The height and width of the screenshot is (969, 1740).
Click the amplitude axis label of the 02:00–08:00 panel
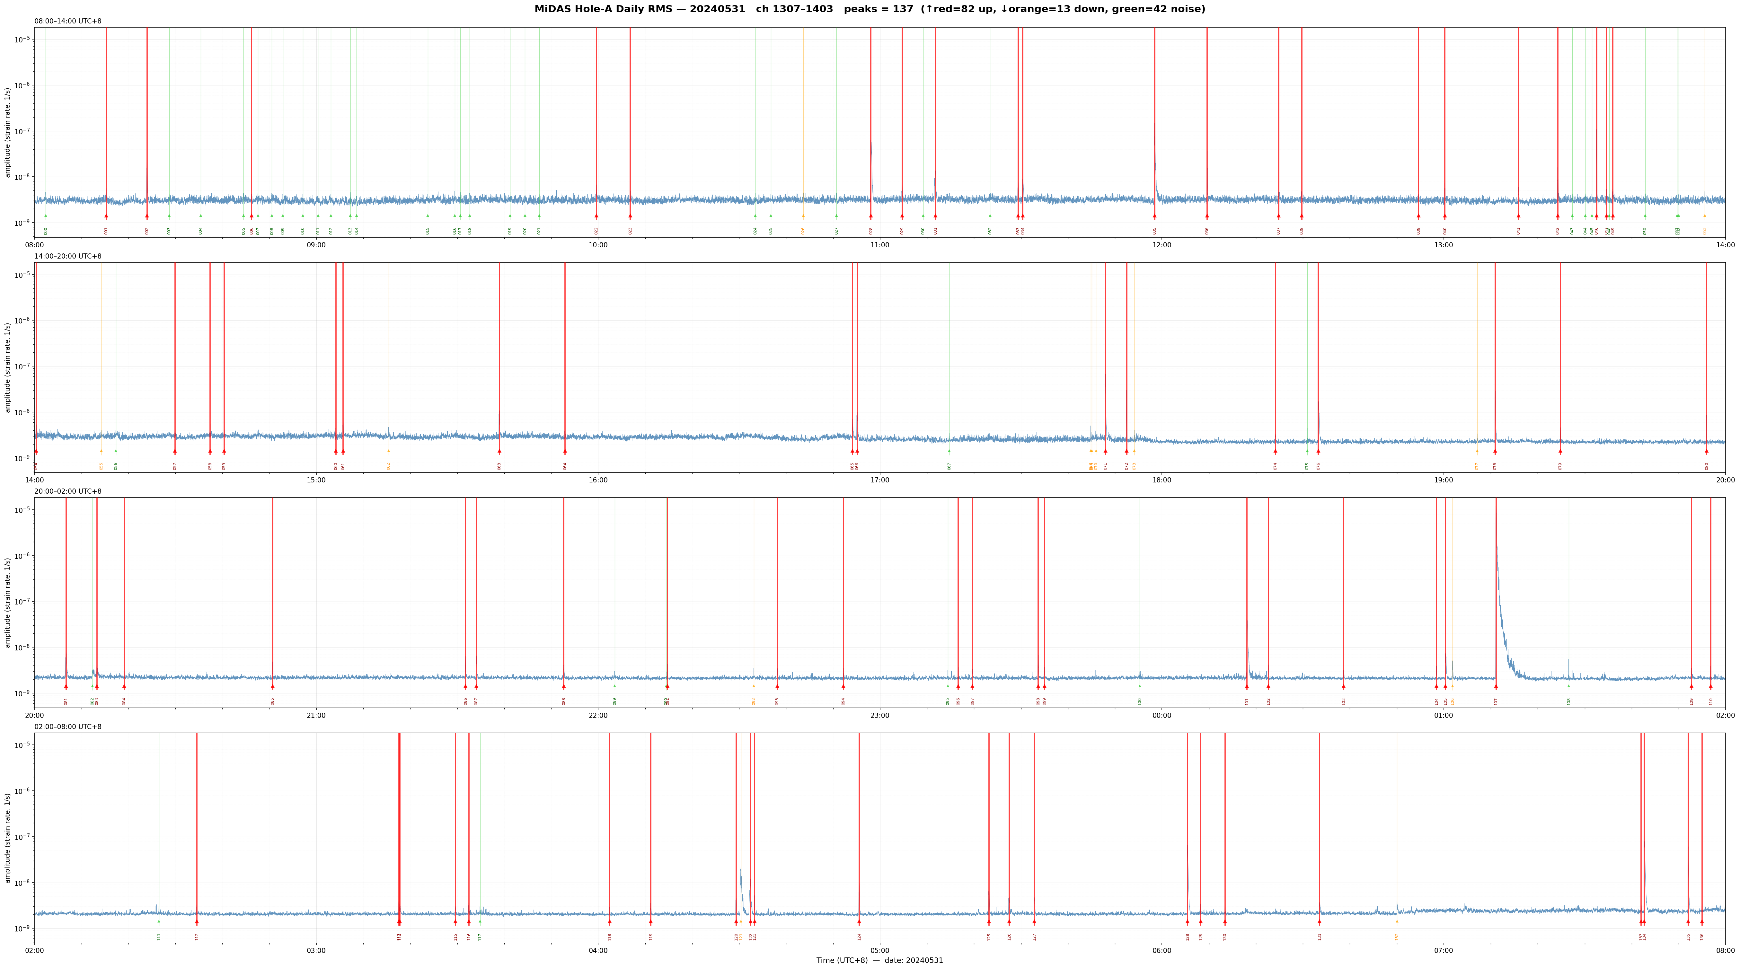pyautogui.click(x=8, y=838)
